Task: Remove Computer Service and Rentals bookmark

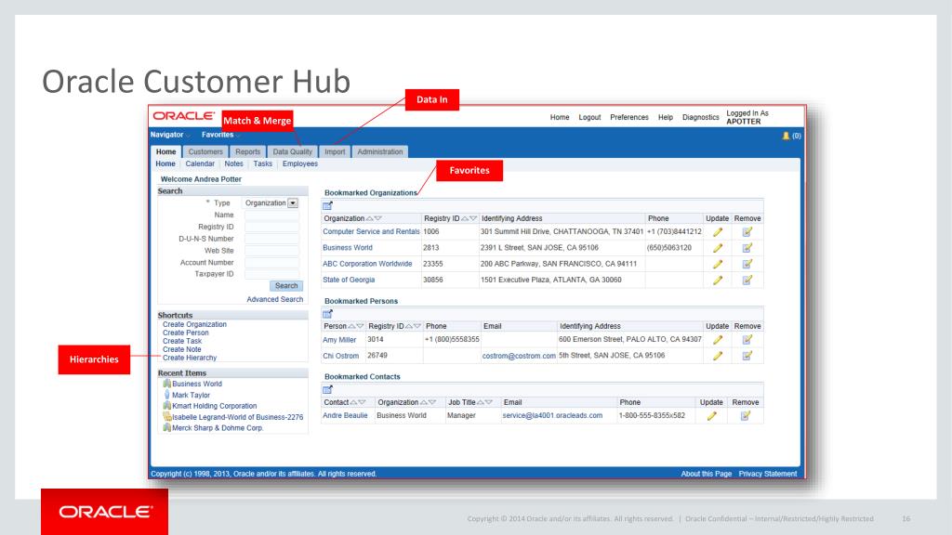Action: 747,231
